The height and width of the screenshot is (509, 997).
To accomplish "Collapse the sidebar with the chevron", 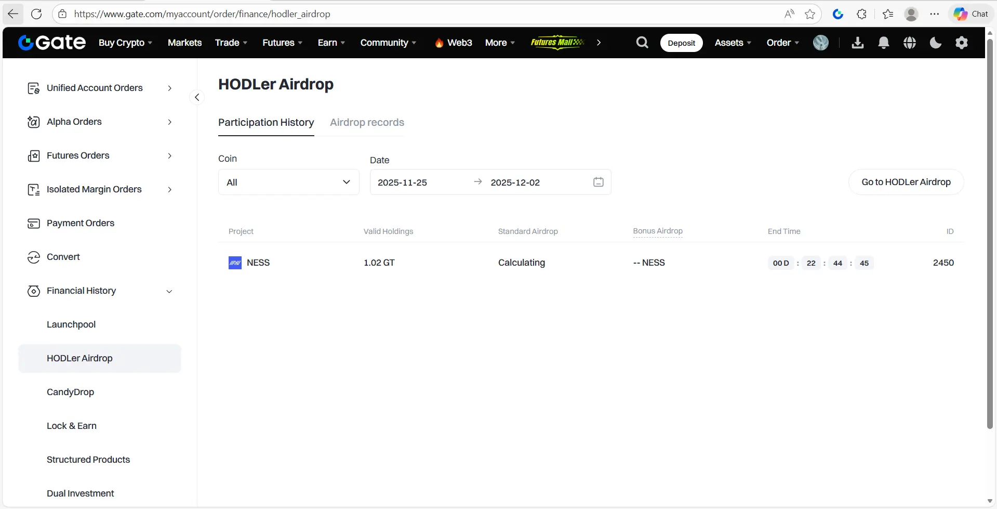I will tap(197, 97).
